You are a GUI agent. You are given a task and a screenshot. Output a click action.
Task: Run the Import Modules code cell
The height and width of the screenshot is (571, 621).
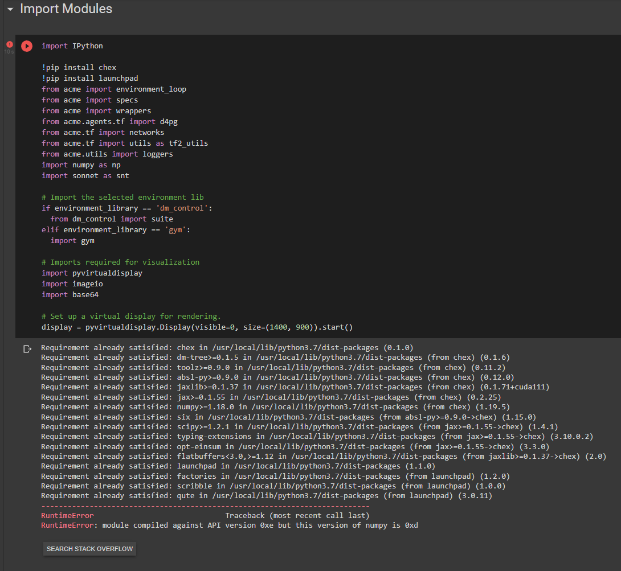pos(27,46)
